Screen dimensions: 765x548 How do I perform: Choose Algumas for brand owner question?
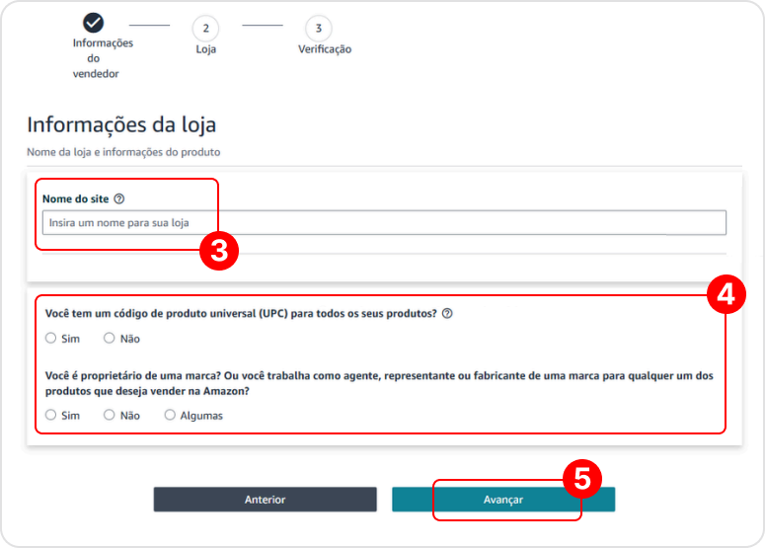point(170,415)
